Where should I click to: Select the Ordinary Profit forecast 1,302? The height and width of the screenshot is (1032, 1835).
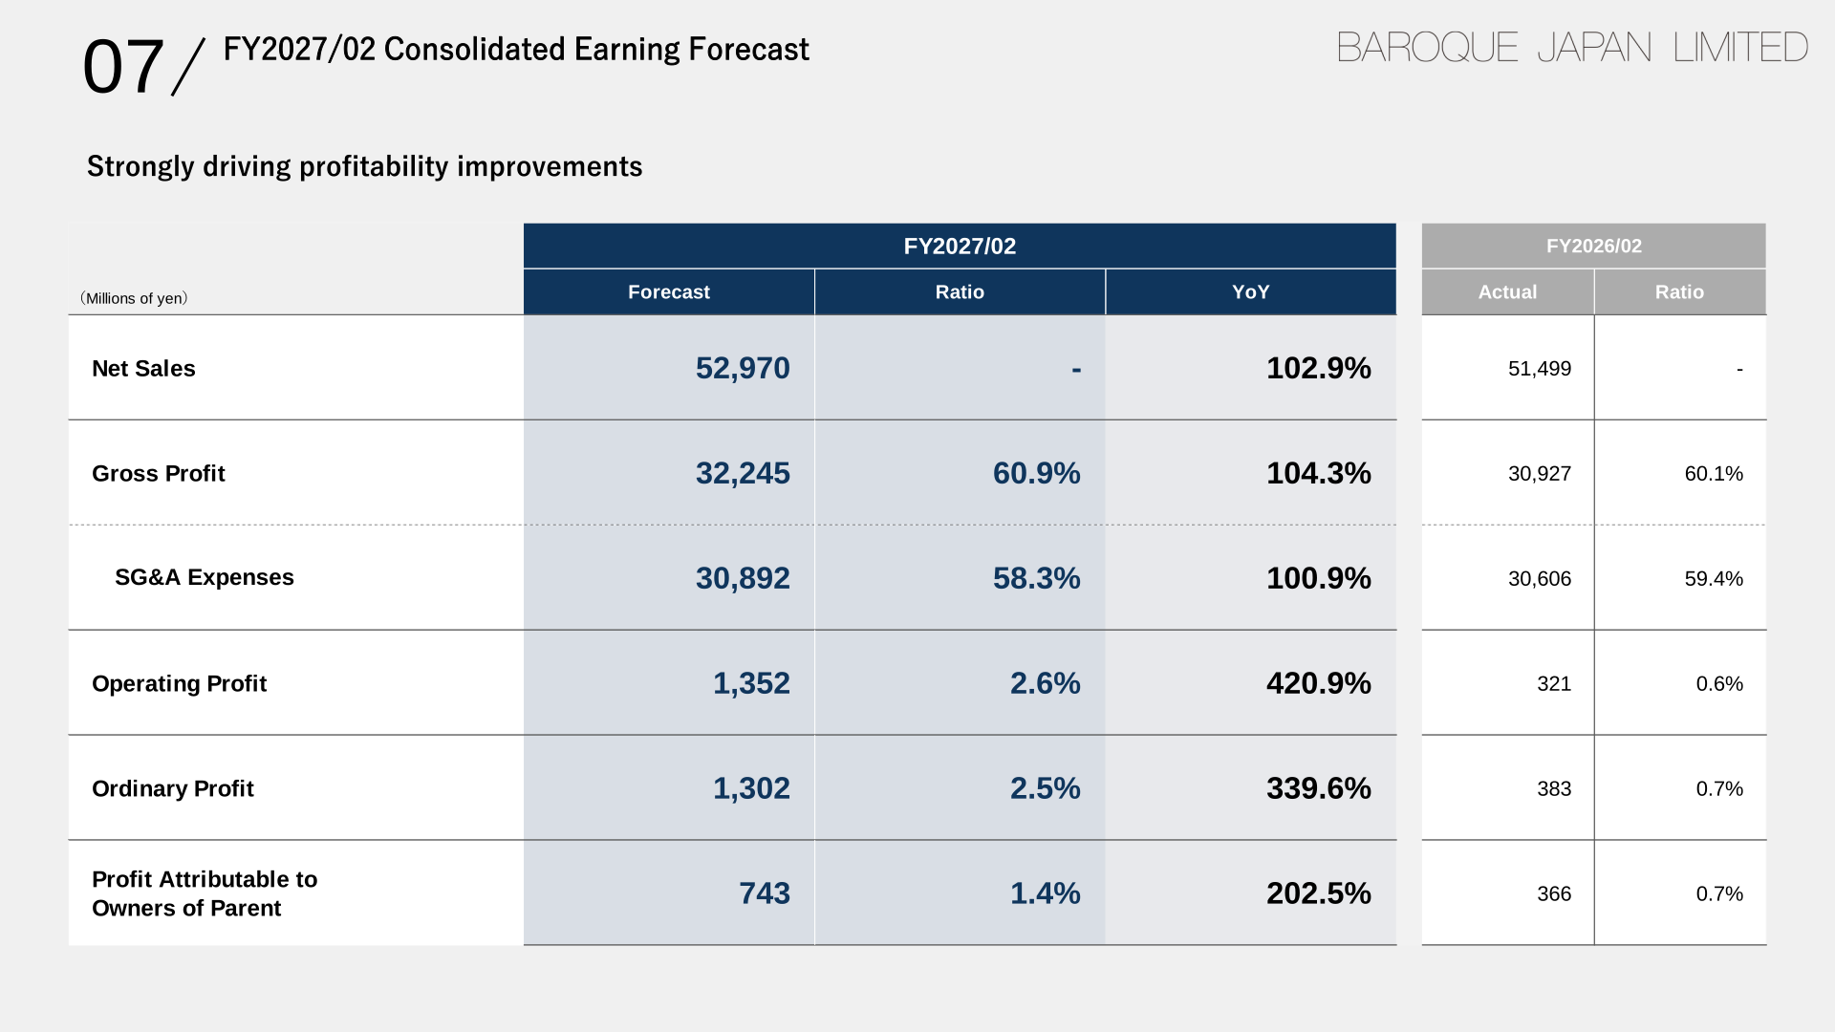(751, 788)
